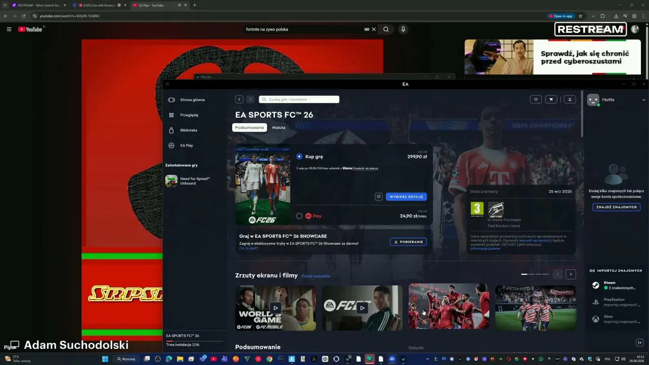Open EA notifications bell
The height and width of the screenshot is (365, 649).
(570, 99)
